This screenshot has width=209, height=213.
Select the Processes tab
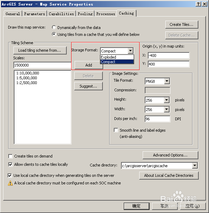pyautogui.click(x=106, y=14)
